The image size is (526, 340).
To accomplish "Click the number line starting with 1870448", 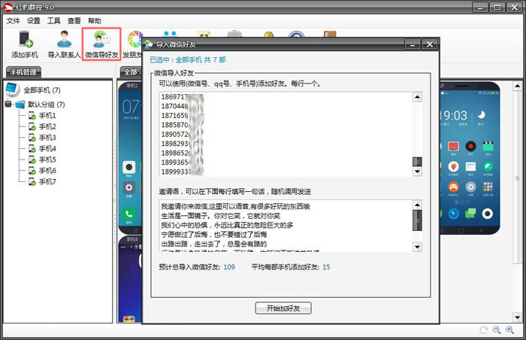I will 182,106.
